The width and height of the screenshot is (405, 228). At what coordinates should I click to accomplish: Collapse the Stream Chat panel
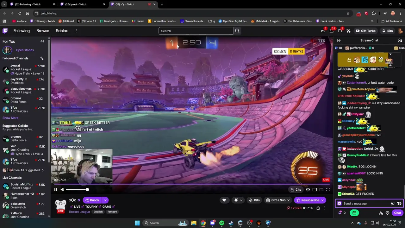[x=339, y=41]
